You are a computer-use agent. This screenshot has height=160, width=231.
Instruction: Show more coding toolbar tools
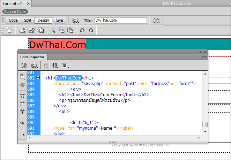pyautogui.click(x=23, y=135)
